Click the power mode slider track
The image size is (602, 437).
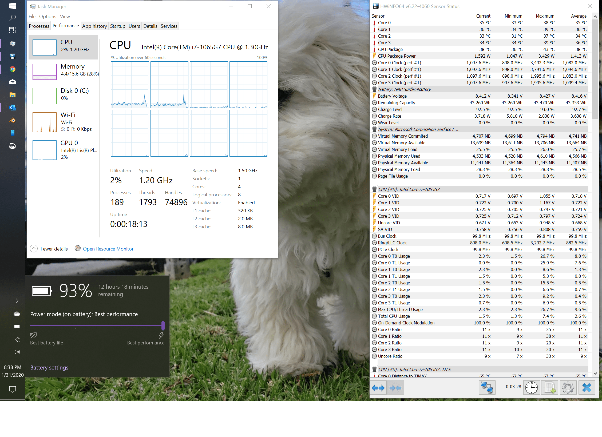[x=96, y=325]
